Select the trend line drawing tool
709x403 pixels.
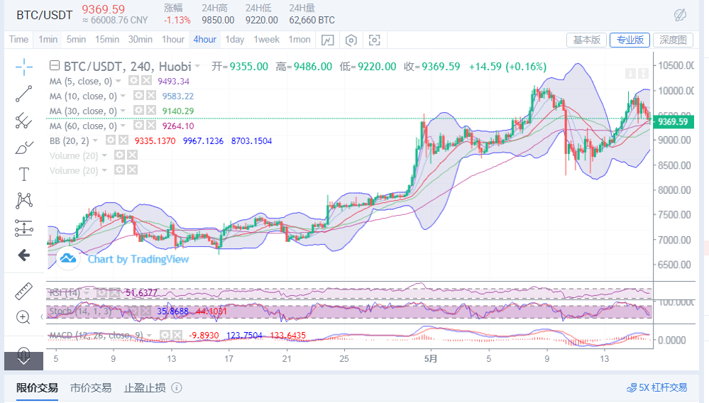coord(24,94)
